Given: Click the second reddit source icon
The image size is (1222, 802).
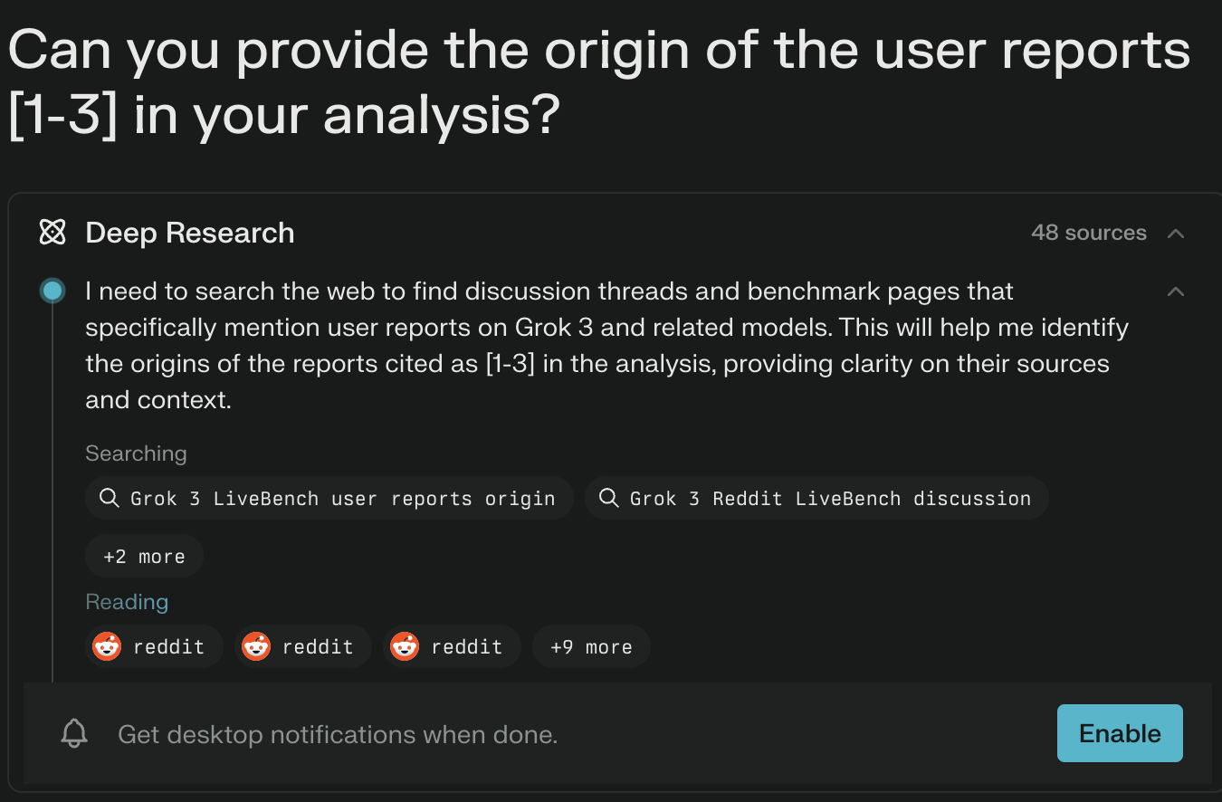Looking at the screenshot, I should pos(256,646).
